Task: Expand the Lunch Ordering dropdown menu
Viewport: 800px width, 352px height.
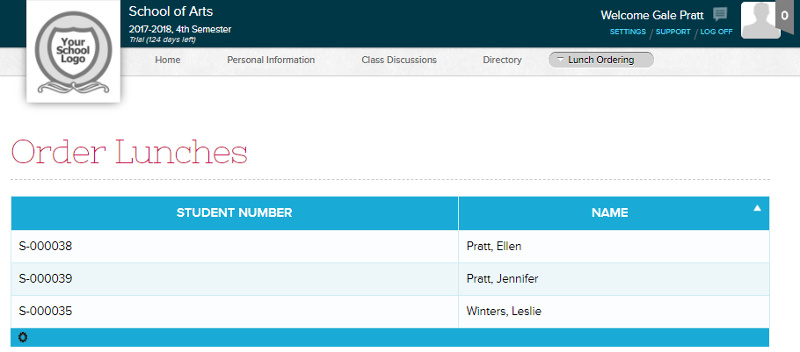Action: (600, 60)
